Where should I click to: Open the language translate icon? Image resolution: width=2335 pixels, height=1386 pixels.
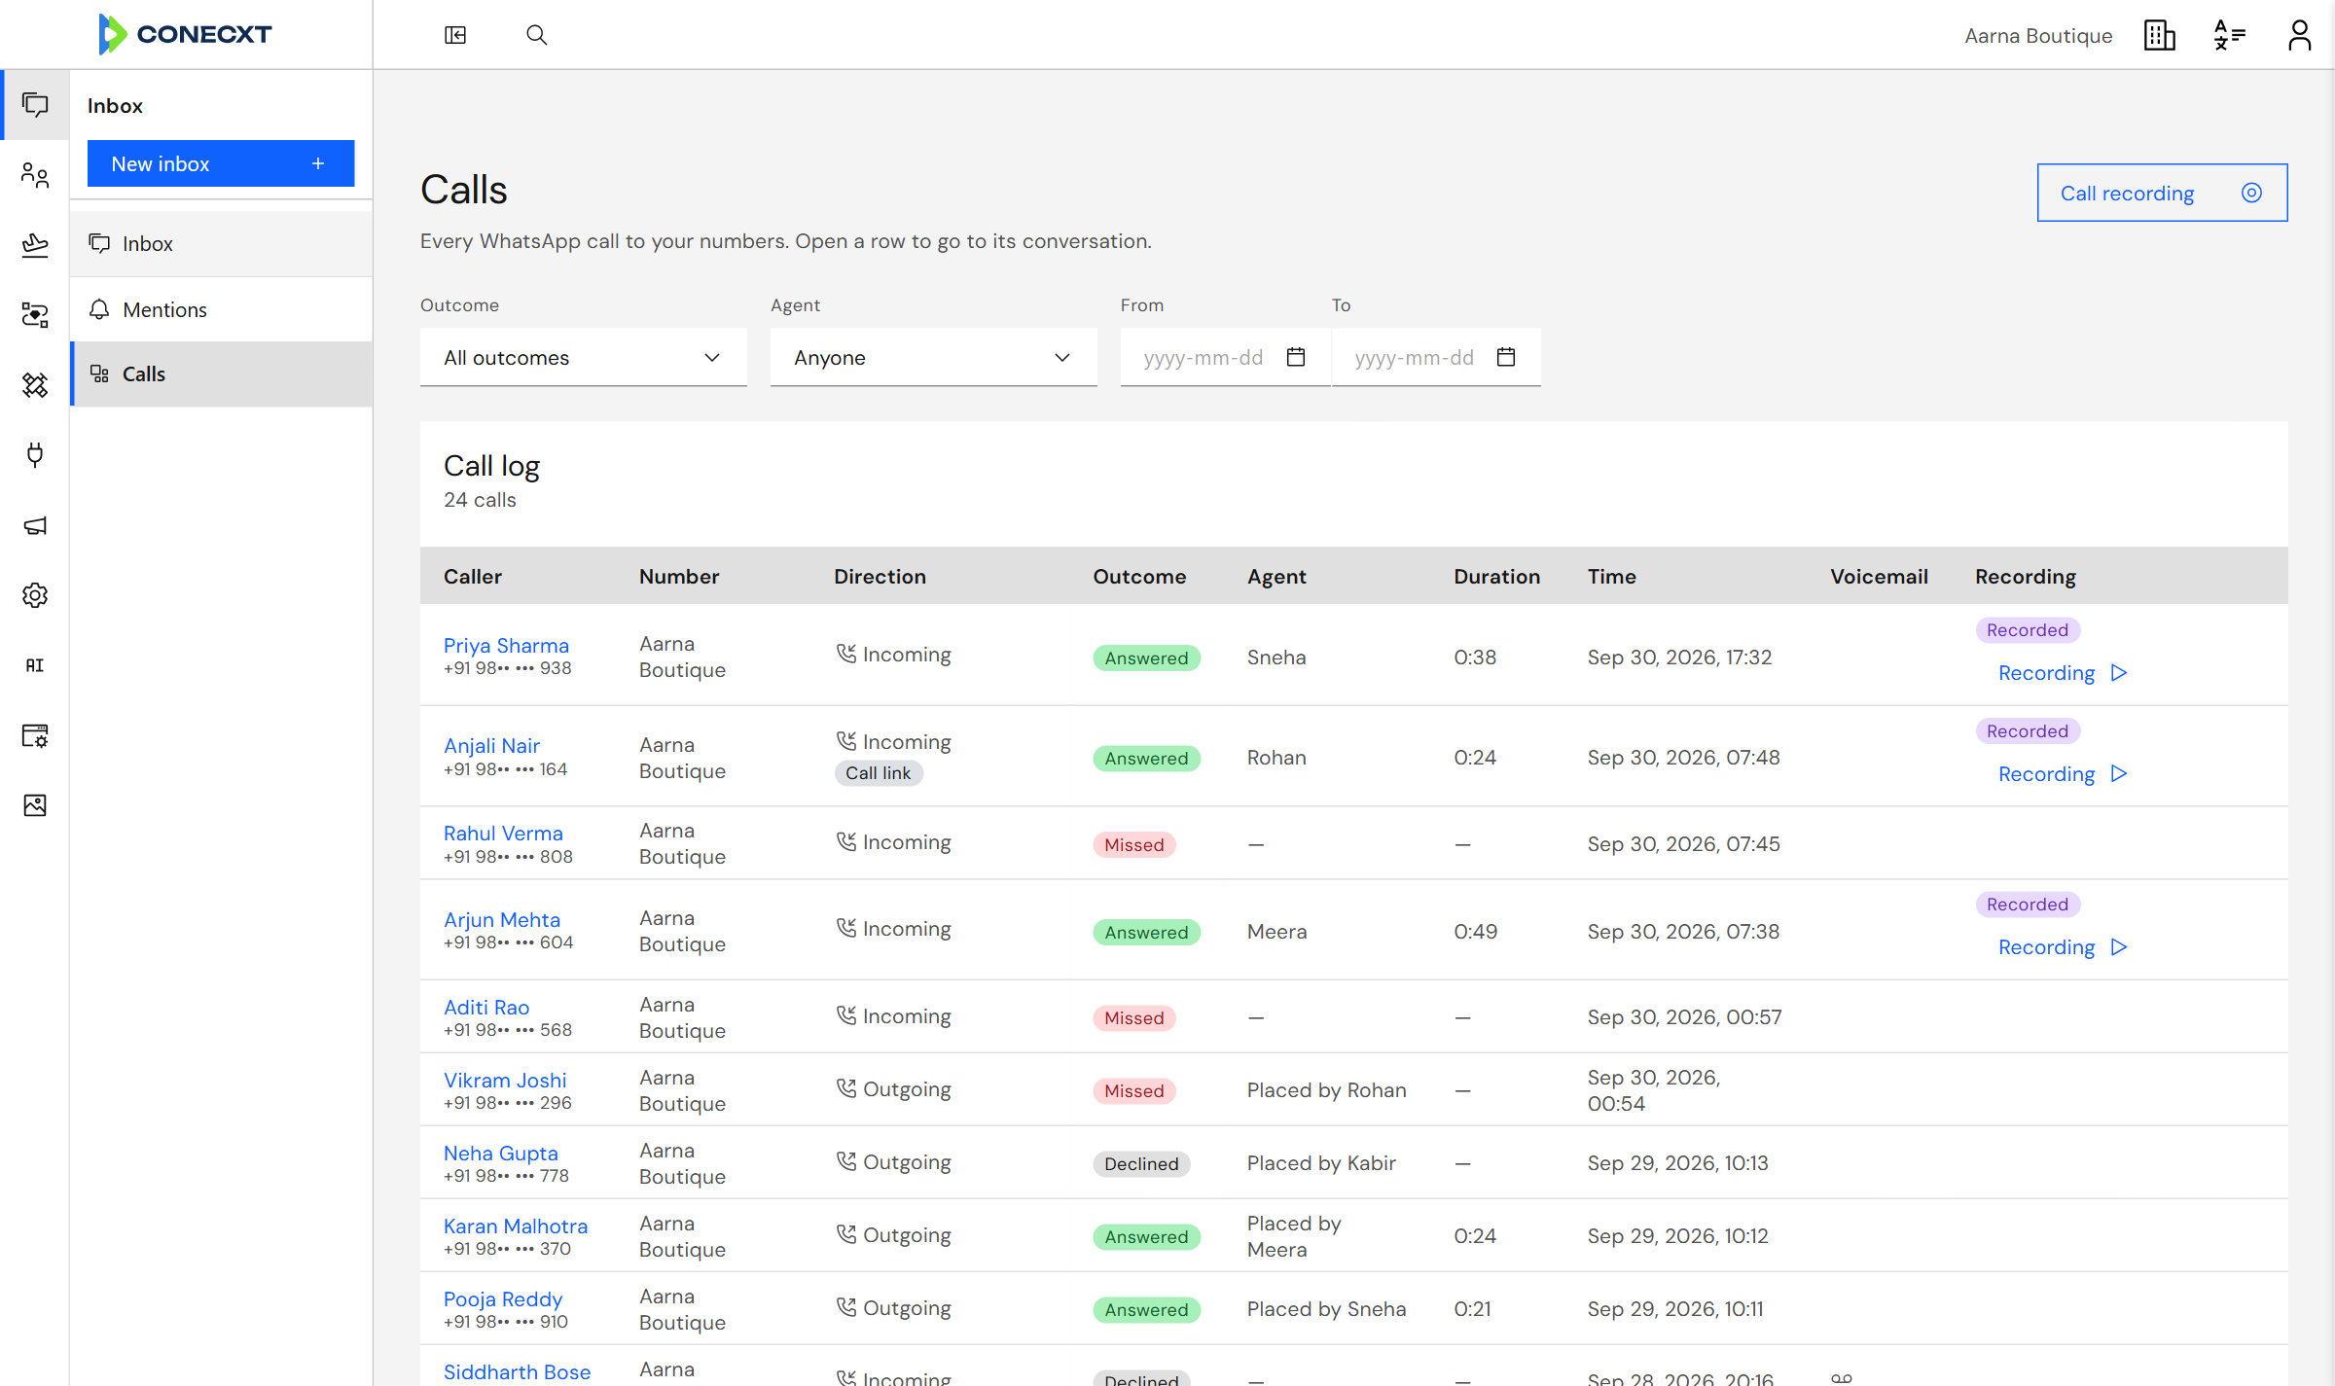[x=2229, y=35]
